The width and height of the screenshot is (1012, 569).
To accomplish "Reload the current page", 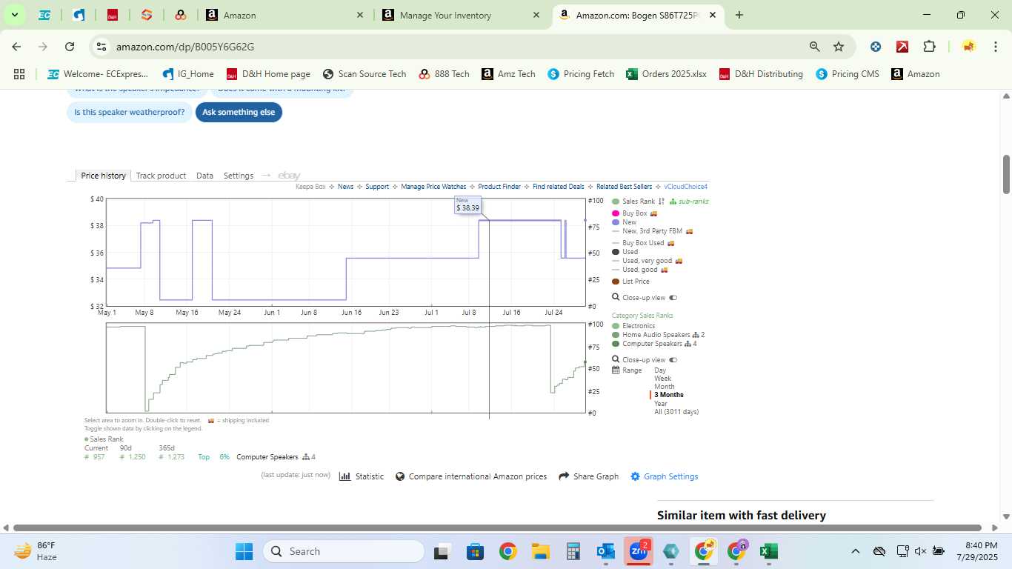I will click(70, 47).
